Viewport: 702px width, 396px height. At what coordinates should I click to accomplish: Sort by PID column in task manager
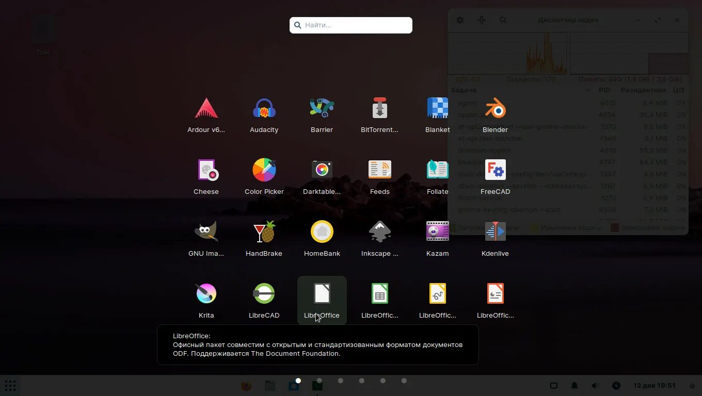point(604,90)
